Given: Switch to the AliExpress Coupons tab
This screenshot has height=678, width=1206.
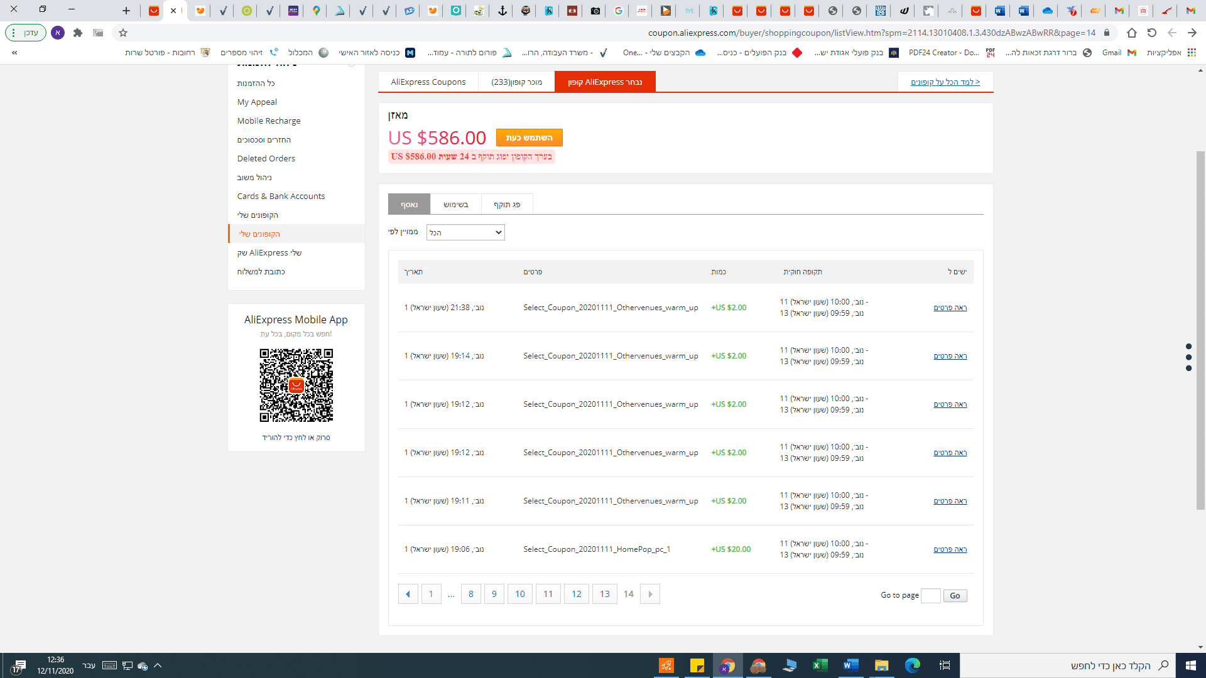Looking at the screenshot, I should coord(428,82).
